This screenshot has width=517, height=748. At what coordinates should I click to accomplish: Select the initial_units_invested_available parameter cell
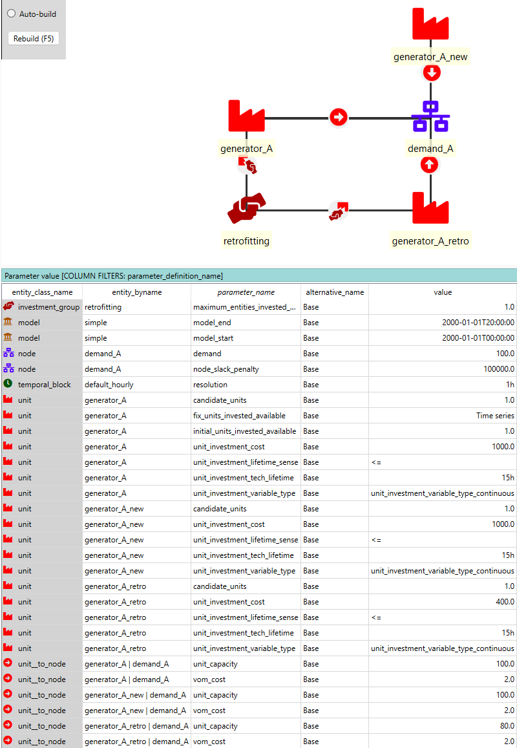point(246,431)
